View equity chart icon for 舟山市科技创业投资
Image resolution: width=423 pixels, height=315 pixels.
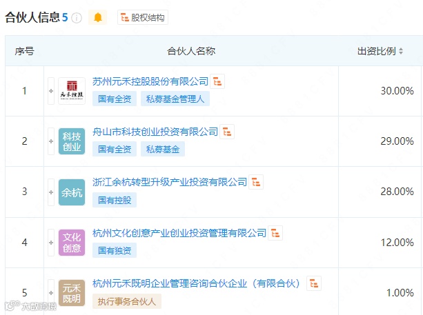tap(227, 132)
